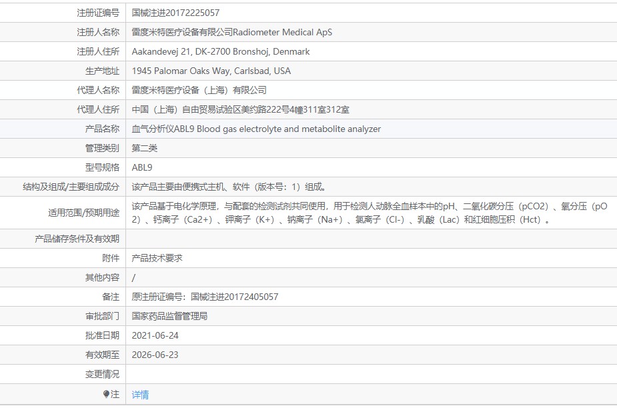The image size is (617, 410).
Task: Click the 产品储存条件及有效期 label
Action: 77,239
